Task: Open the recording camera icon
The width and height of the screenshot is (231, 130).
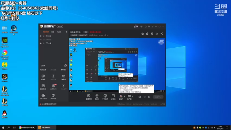Action: (140, 97)
